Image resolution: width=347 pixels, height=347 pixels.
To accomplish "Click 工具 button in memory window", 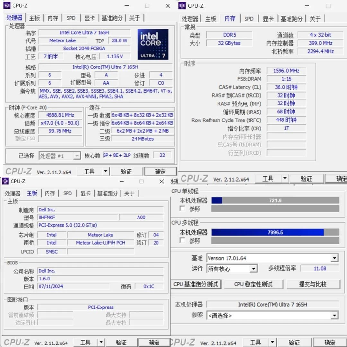I will [268, 178].
